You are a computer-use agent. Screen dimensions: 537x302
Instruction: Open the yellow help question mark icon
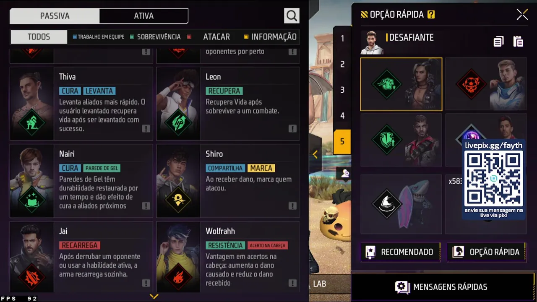431,15
